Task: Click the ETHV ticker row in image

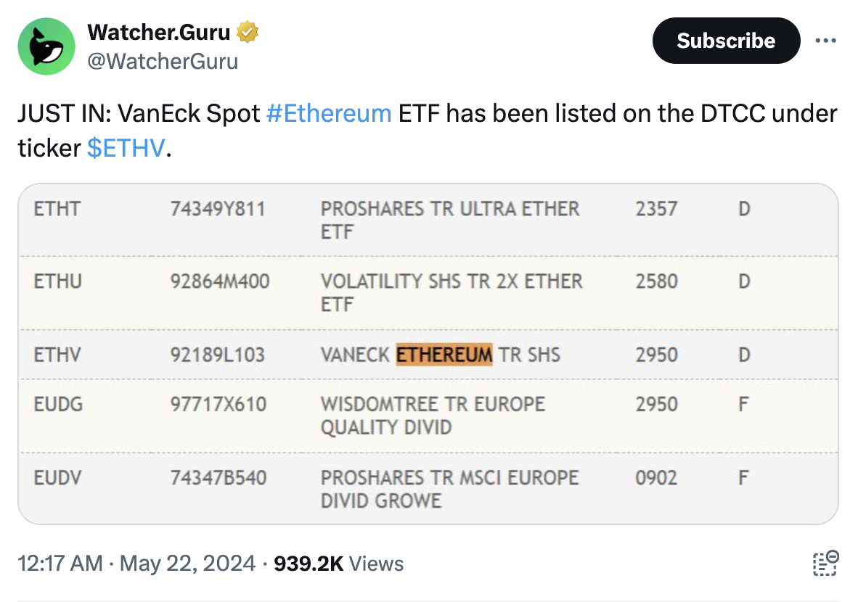Action: [x=428, y=355]
